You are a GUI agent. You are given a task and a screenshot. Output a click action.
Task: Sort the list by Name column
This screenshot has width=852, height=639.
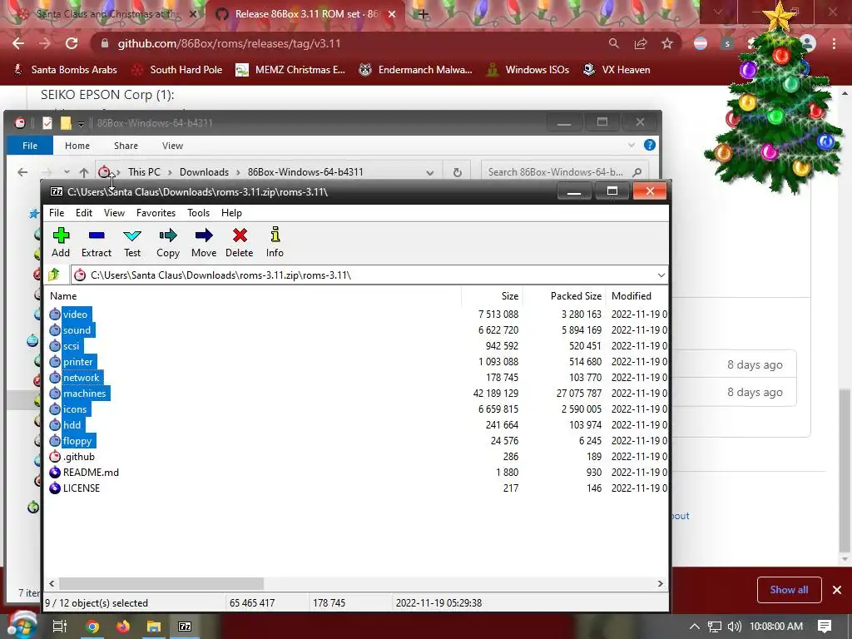point(252,296)
